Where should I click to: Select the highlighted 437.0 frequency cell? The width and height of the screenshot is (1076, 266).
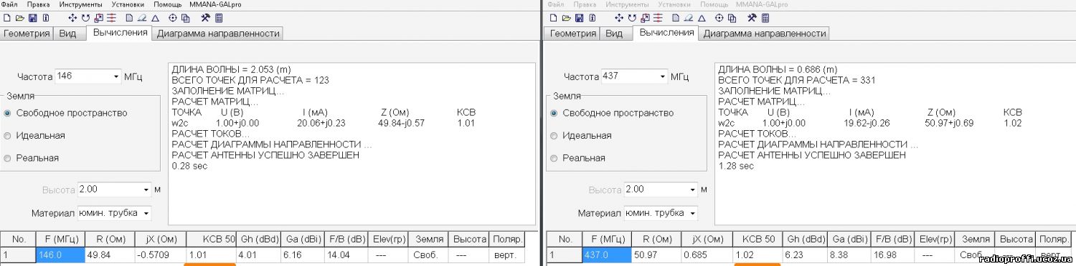click(x=607, y=255)
